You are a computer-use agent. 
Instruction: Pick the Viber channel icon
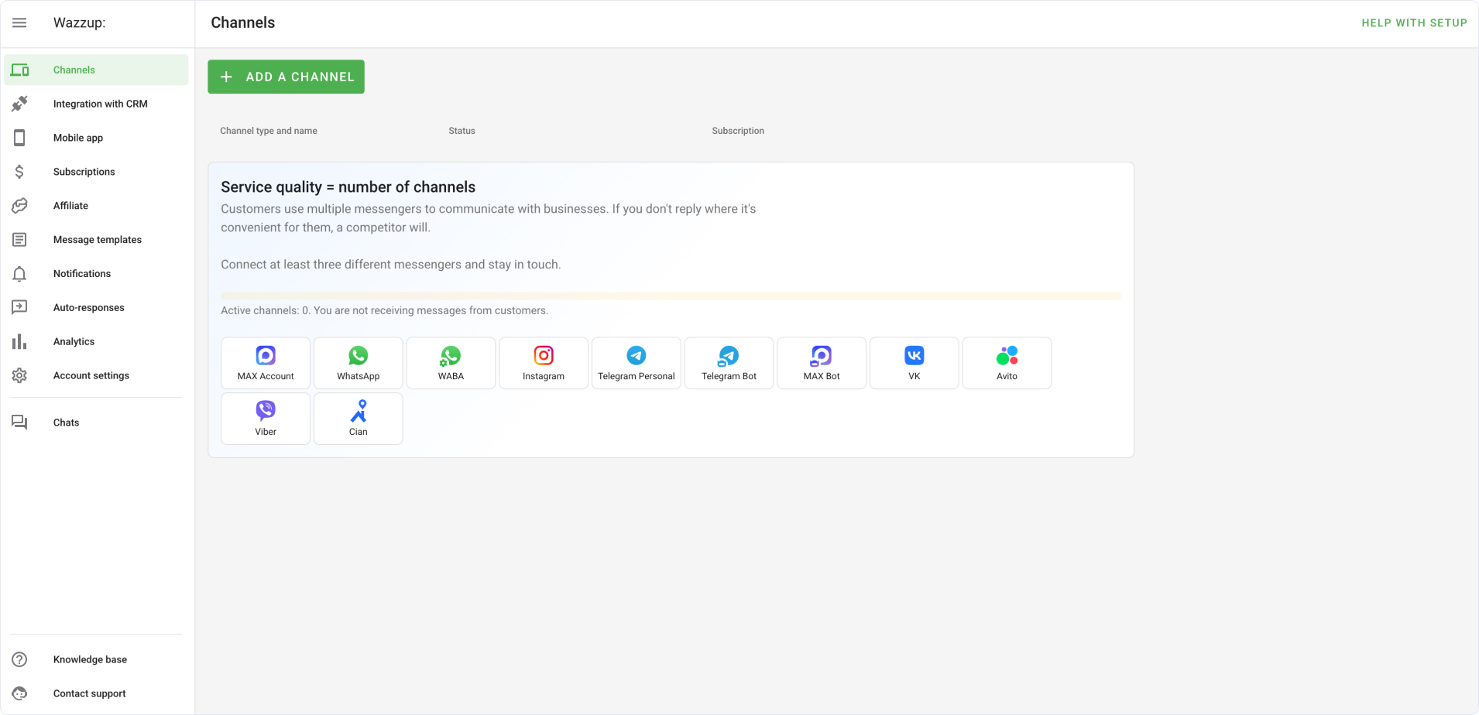[266, 410]
